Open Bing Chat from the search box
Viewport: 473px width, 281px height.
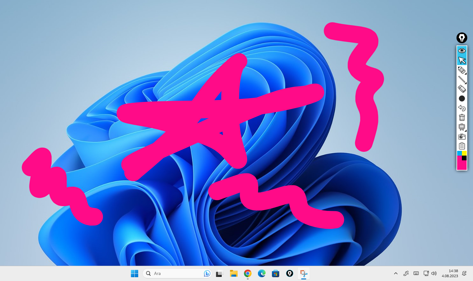click(207, 273)
